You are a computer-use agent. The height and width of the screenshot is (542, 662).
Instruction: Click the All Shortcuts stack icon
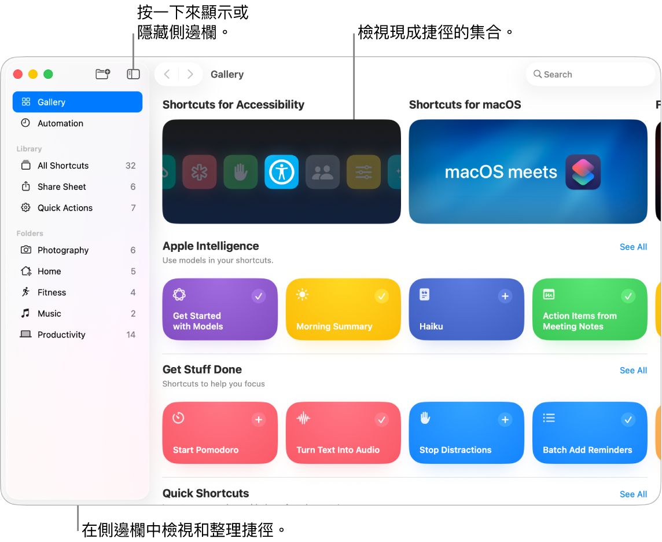(x=26, y=165)
